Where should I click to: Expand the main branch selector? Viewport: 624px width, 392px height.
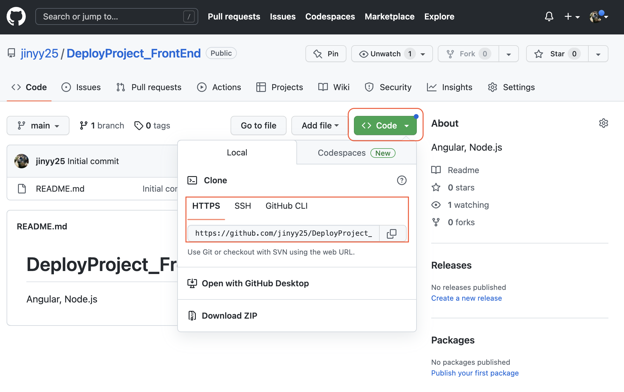(x=38, y=125)
